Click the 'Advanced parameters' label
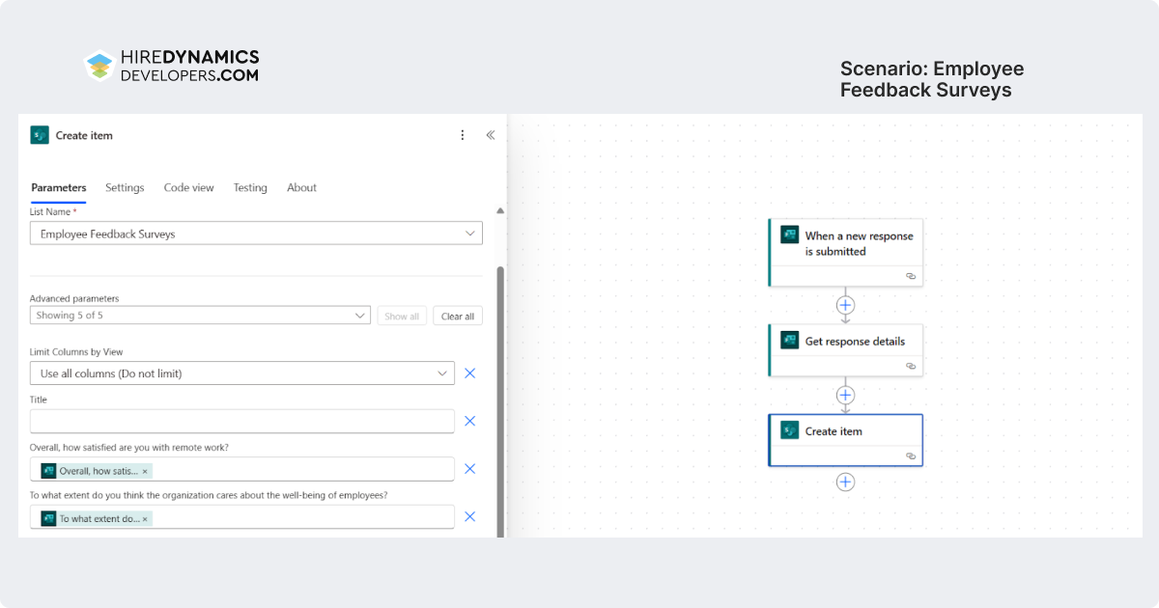The image size is (1159, 608). pyautogui.click(x=74, y=298)
